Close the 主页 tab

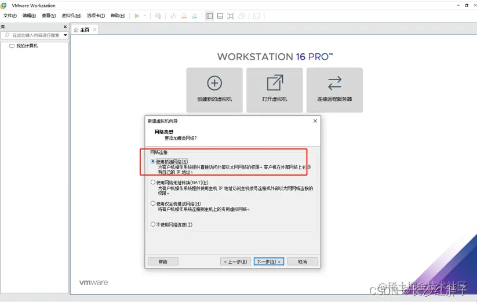tap(94, 30)
